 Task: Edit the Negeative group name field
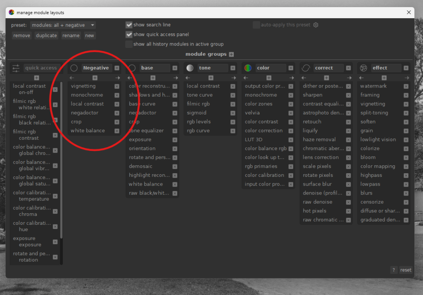point(96,68)
